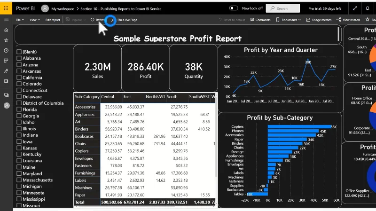Toggle the hamburger navigation pane icon
The width and height of the screenshot is (376, 211).
coord(6,20)
